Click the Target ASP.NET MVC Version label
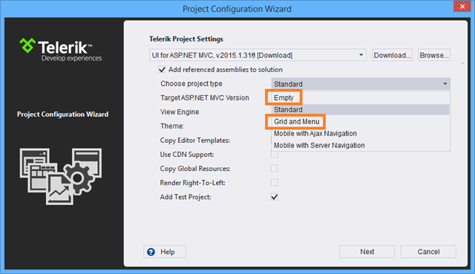Screen dimensions: 475x274 click(205, 98)
